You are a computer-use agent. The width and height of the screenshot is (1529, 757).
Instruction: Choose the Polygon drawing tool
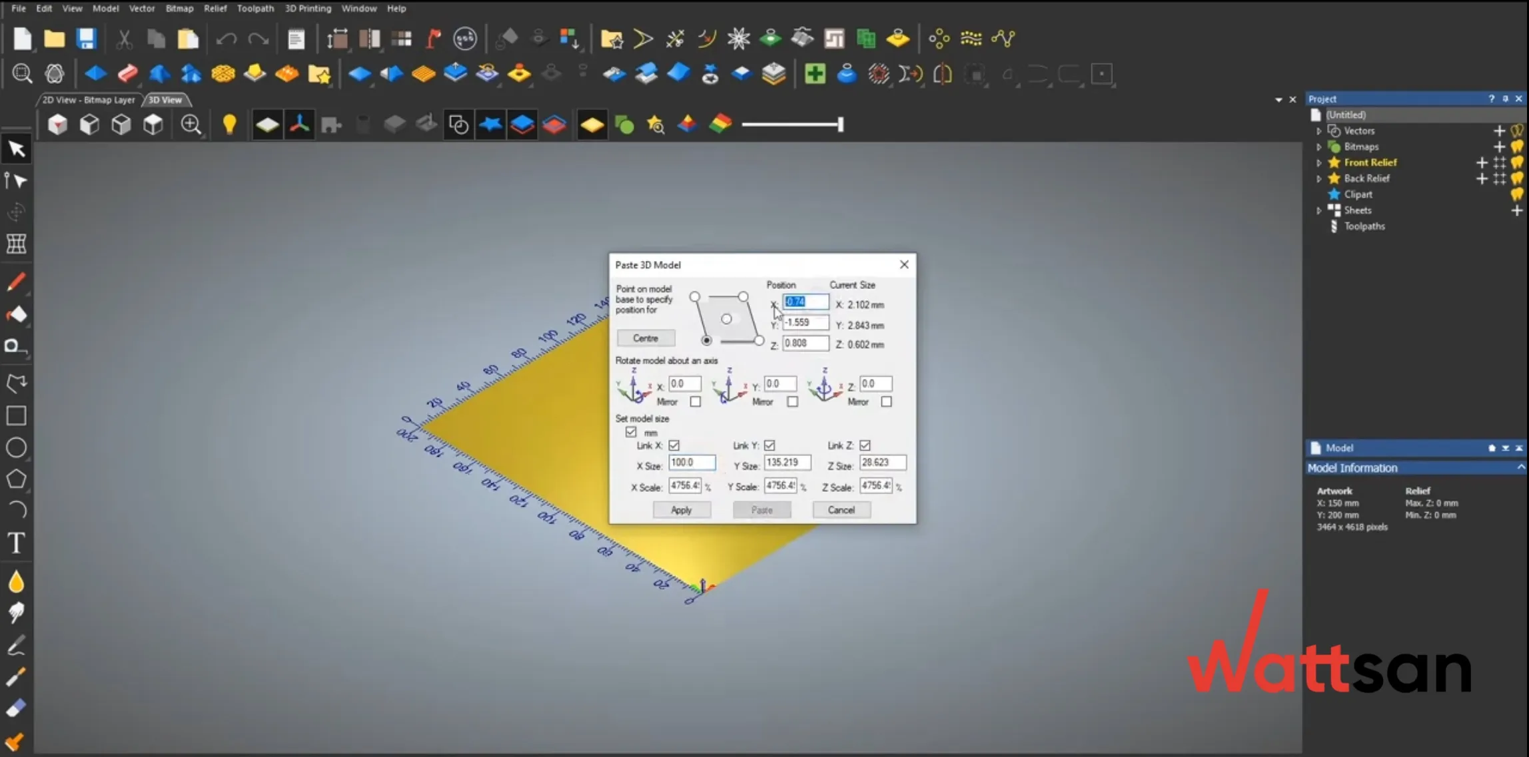tap(17, 479)
